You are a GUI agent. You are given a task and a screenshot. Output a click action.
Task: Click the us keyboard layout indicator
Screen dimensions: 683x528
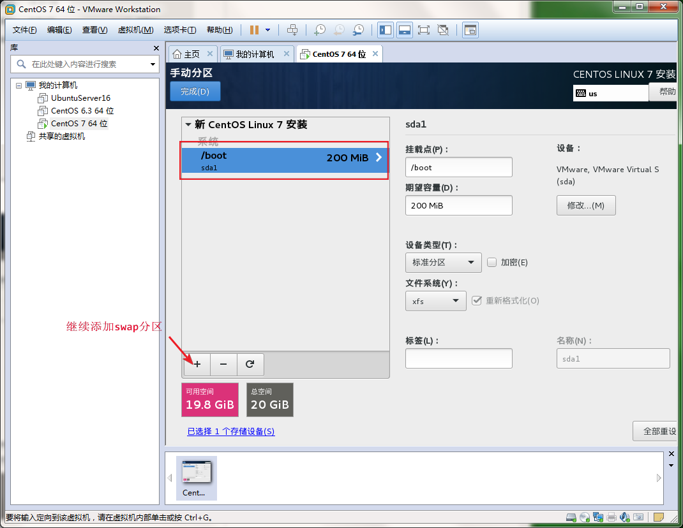[611, 93]
